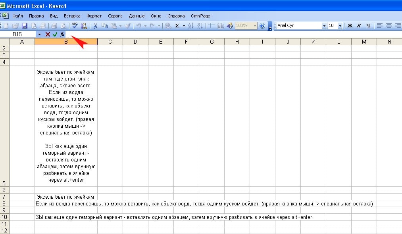The width and height of the screenshot is (402, 234).
Task: Select column D header
Action: click(x=135, y=42)
